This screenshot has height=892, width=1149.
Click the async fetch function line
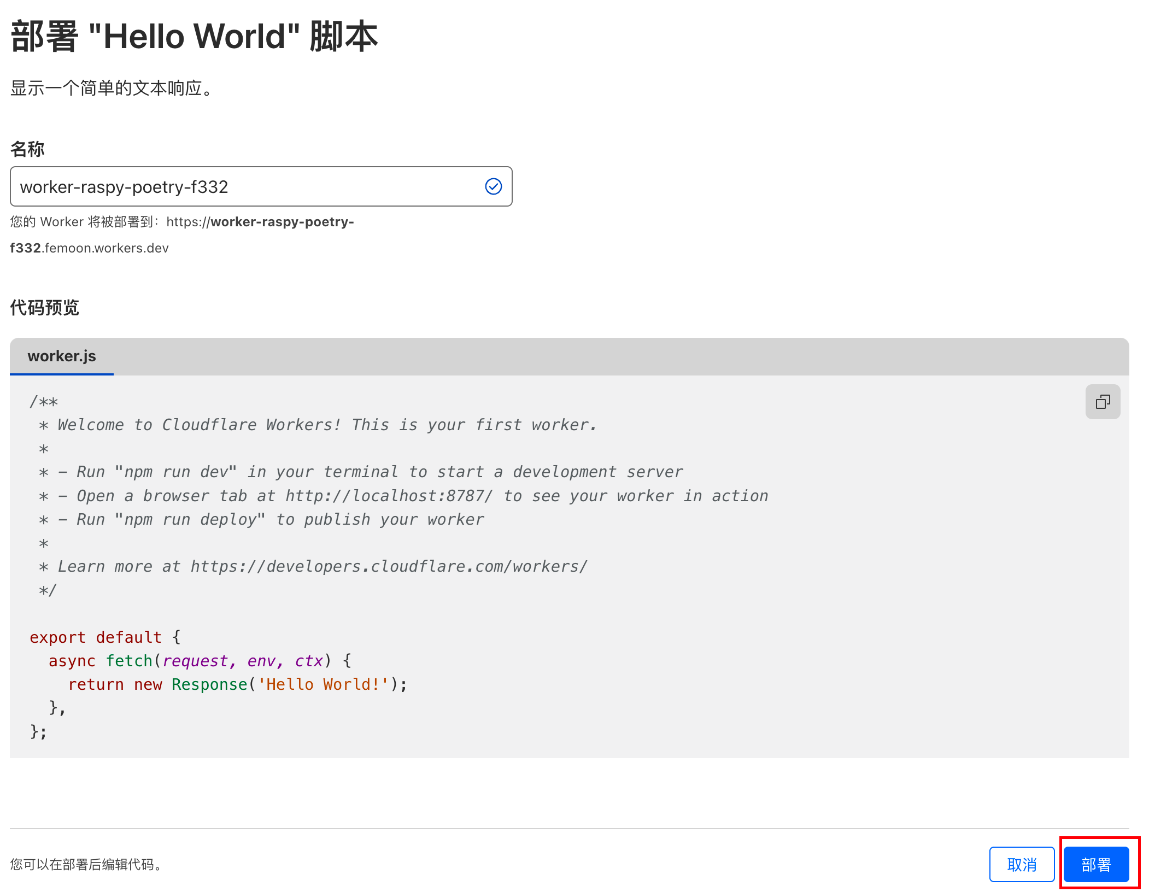click(200, 661)
